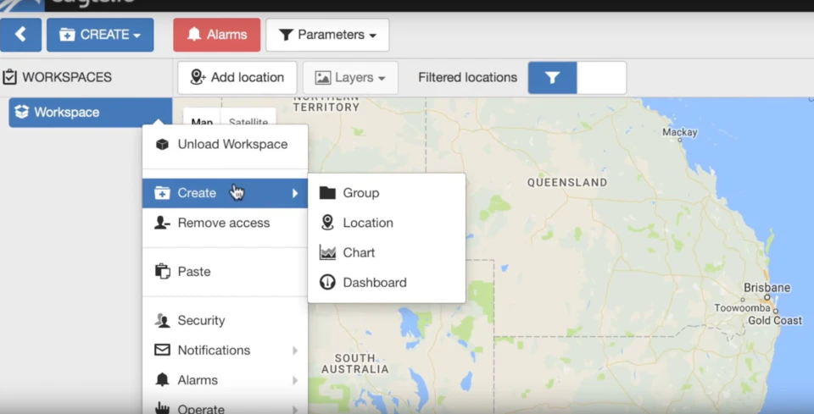Open the Layers dropdown

tap(350, 78)
